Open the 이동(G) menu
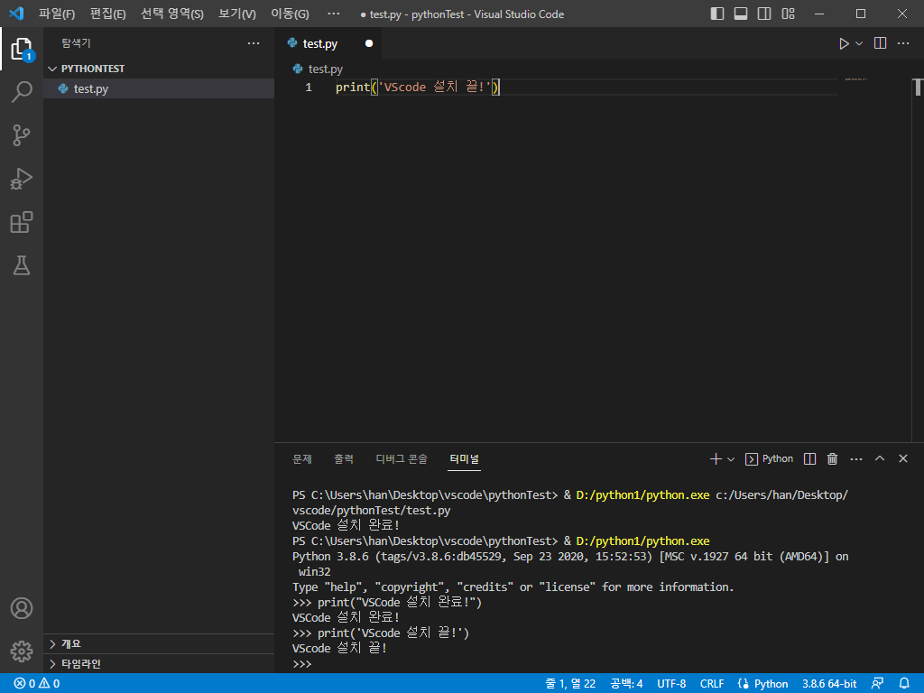 pyautogui.click(x=290, y=14)
